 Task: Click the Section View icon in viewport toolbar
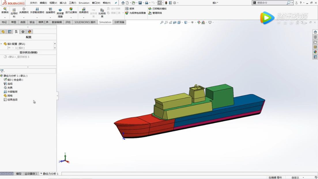[175, 22]
